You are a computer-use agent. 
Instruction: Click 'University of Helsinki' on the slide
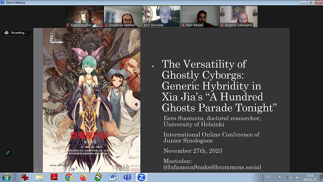tap(194, 124)
